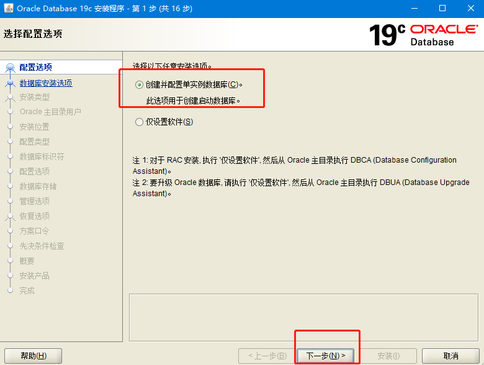Click the 概要 step text

(x=27, y=261)
